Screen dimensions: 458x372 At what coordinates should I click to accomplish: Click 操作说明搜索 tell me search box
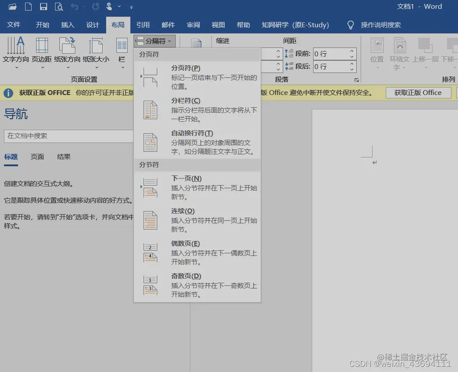coord(380,25)
